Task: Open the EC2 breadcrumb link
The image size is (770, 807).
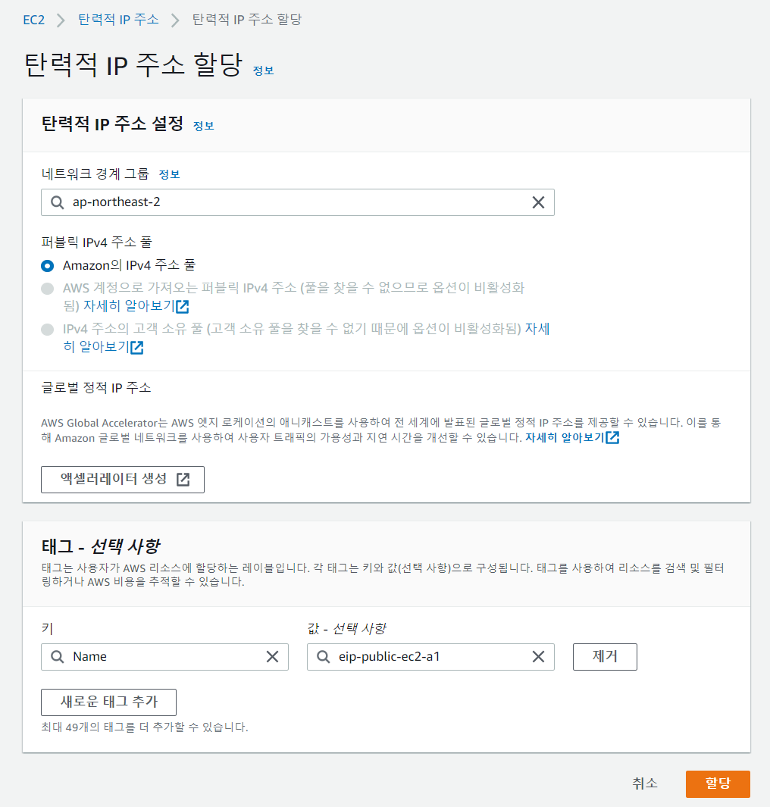Action: (33, 20)
